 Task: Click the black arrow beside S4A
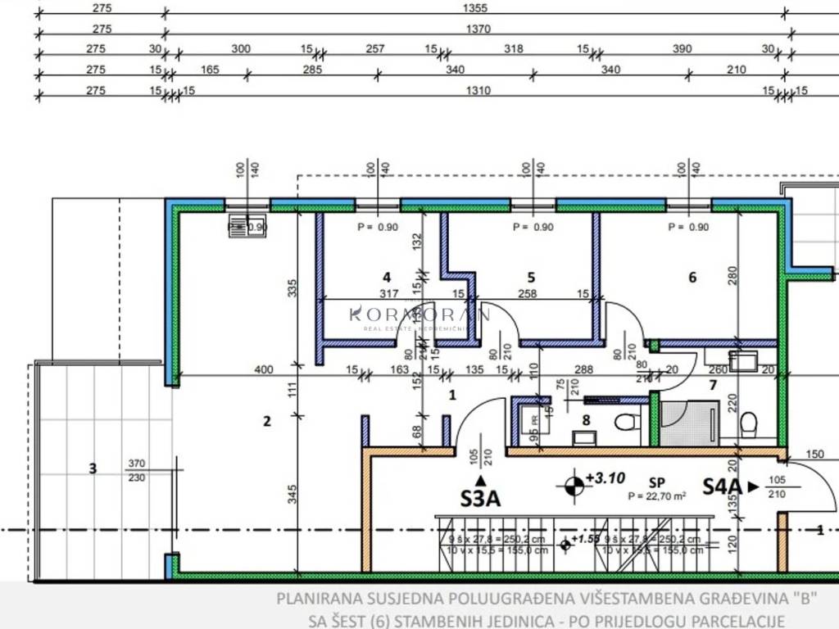(754, 486)
